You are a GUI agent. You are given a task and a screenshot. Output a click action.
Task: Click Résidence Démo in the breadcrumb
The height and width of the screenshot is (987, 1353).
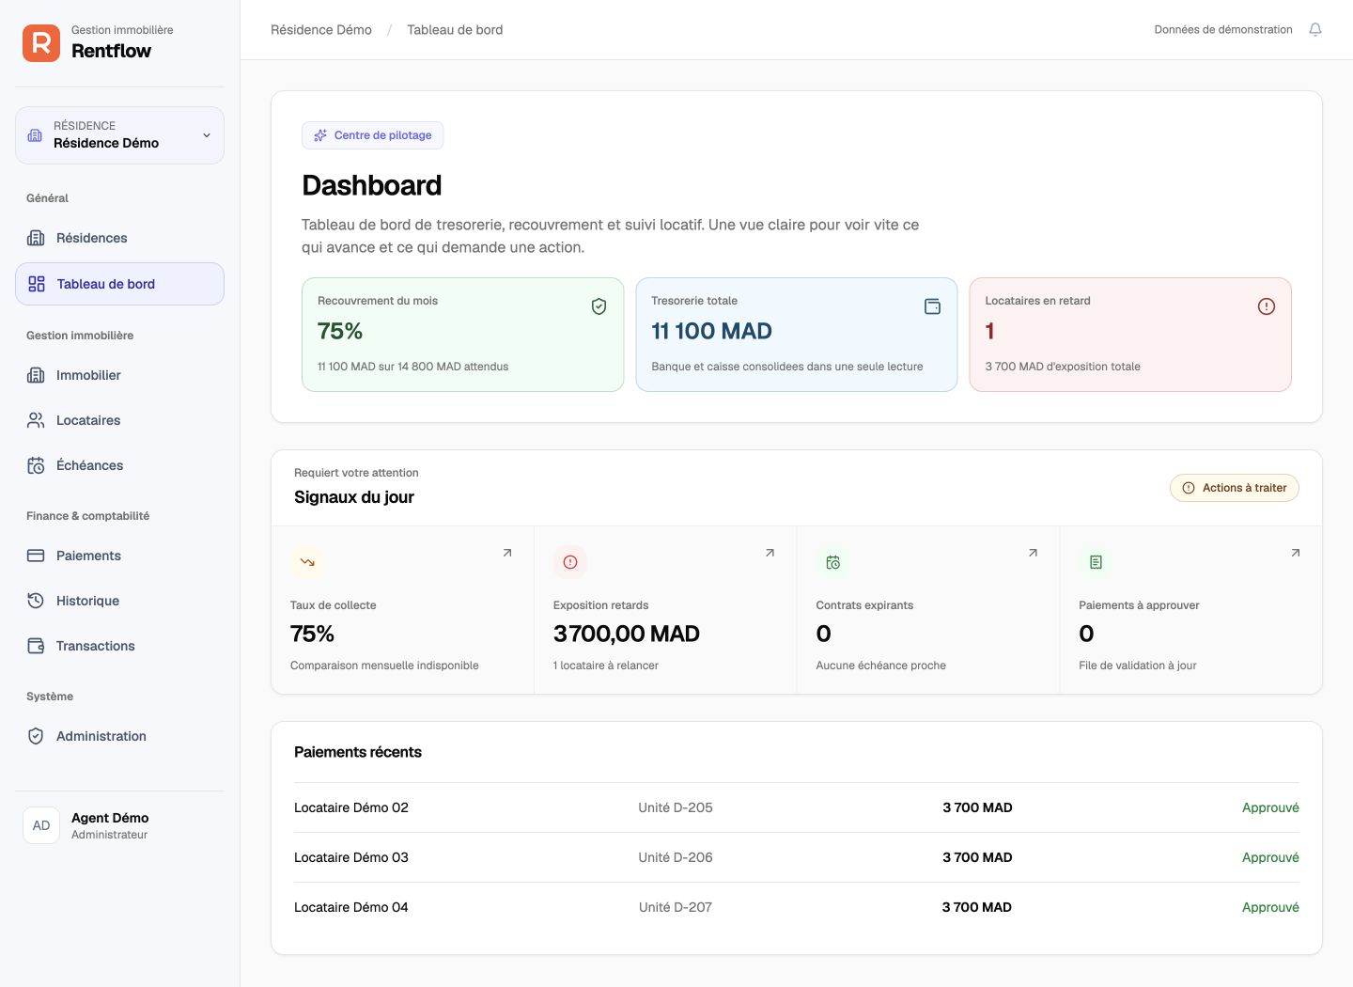321,30
